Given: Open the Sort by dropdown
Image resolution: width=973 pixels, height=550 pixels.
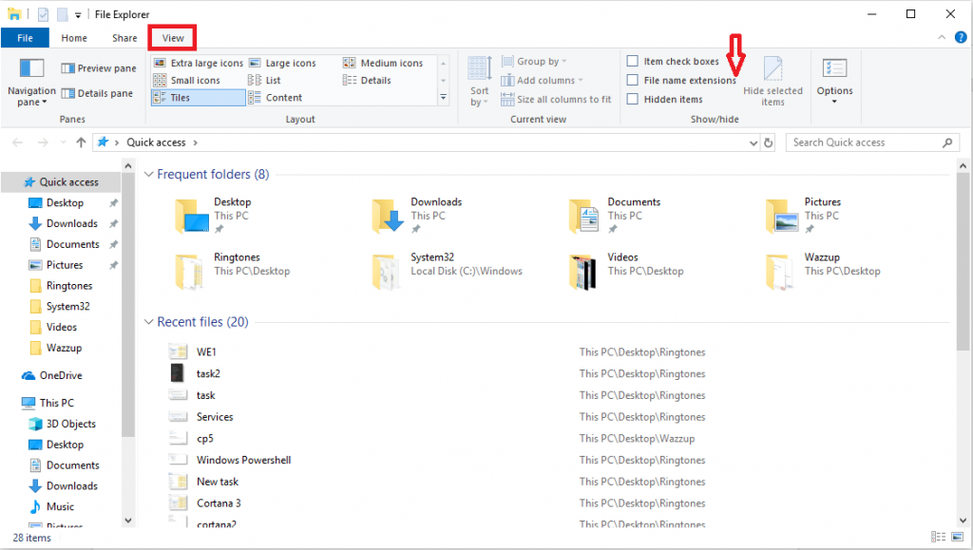Looking at the screenshot, I should [479, 82].
